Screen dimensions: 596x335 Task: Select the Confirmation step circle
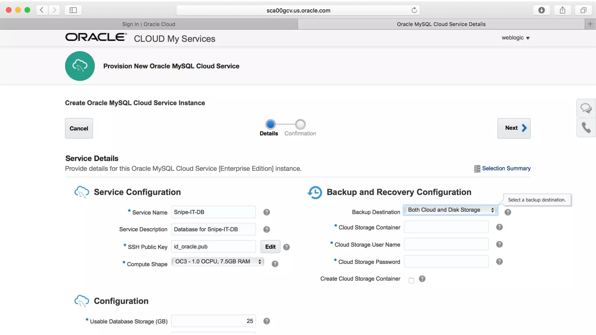pyautogui.click(x=300, y=124)
